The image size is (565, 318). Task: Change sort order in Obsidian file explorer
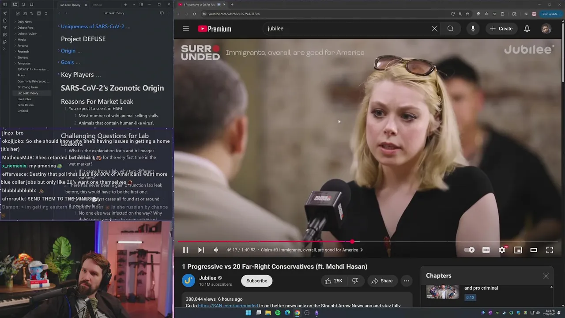coord(31,14)
